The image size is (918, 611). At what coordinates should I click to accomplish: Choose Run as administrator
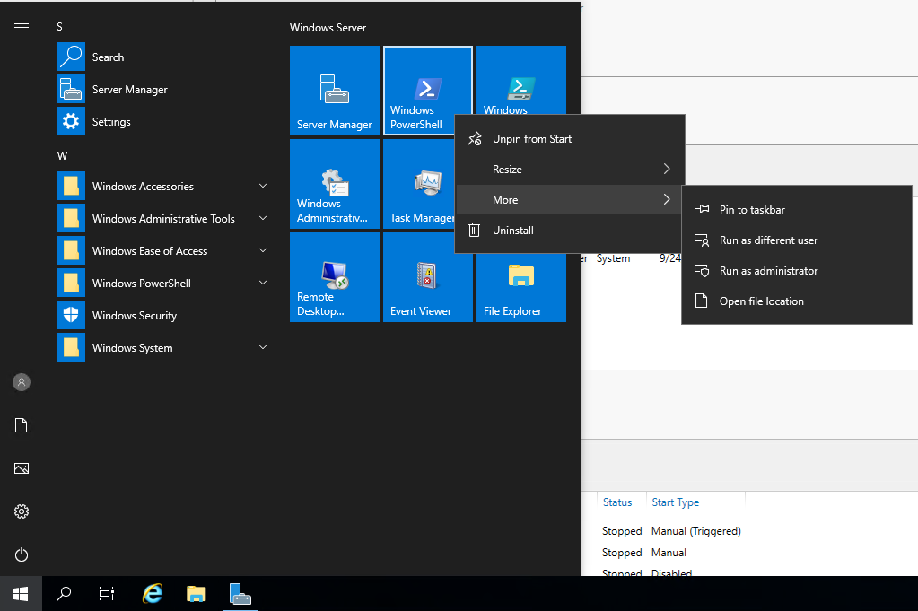797,270
